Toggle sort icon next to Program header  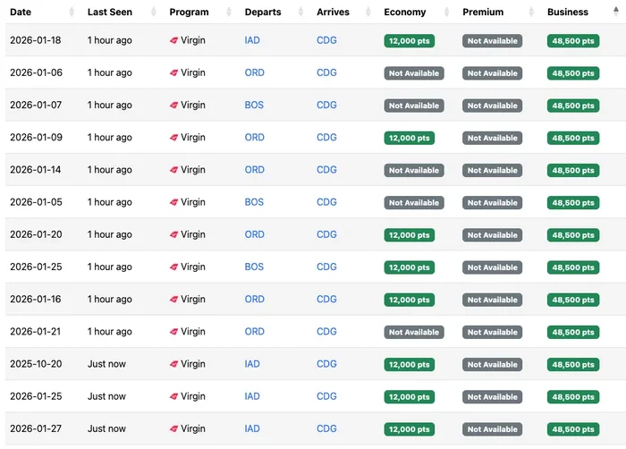coord(229,12)
